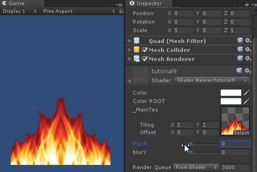Open Mesh Renderer gear settings menu
Screen dimensions: 257x172
pyautogui.click(x=248, y=59)
